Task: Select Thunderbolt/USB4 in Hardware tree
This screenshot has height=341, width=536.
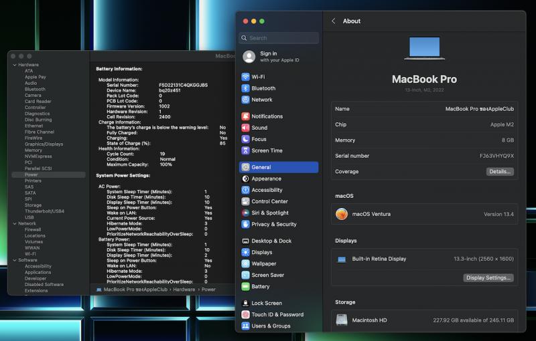Action: coord(44,211)
